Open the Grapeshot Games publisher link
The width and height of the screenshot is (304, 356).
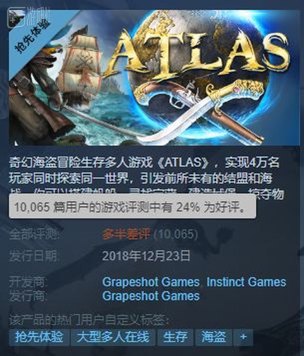tap(151, 296)
